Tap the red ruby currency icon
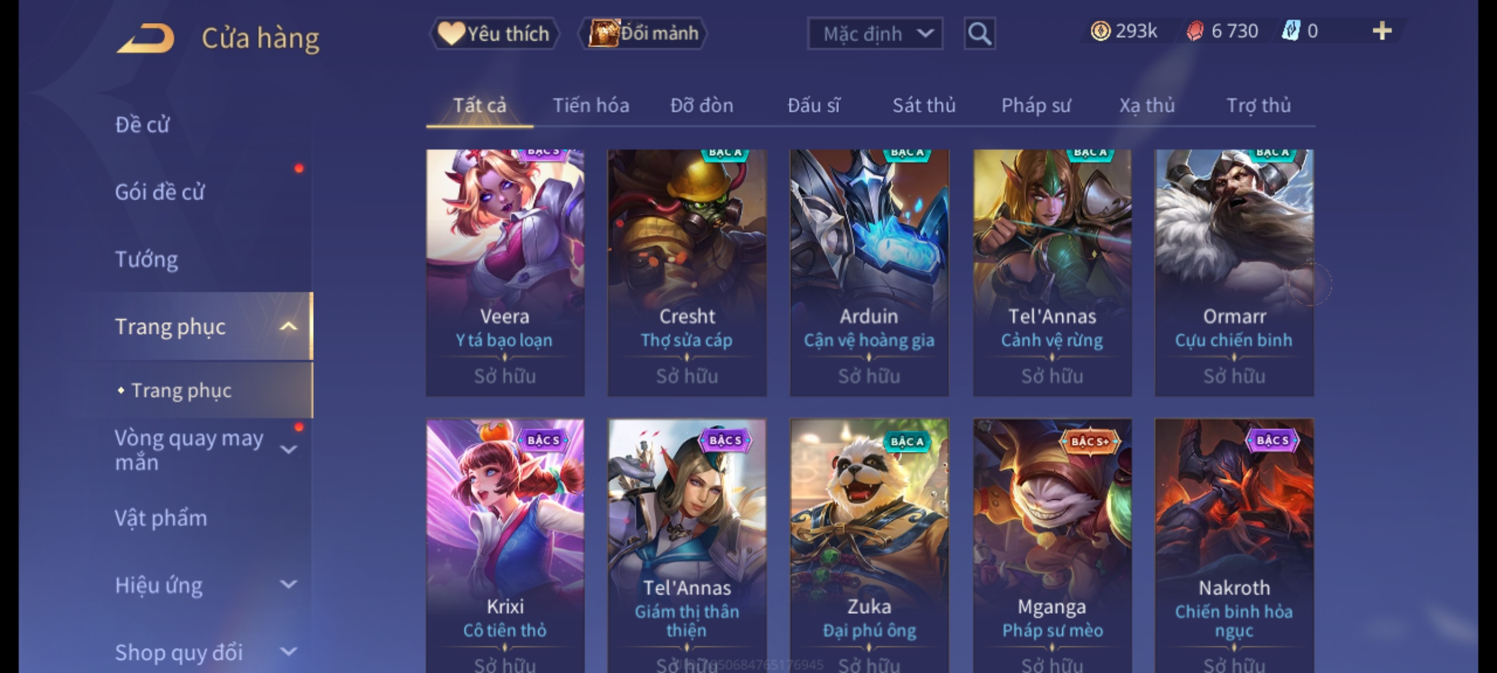This screenshot has width=1497, height=673. [1195, 31]
